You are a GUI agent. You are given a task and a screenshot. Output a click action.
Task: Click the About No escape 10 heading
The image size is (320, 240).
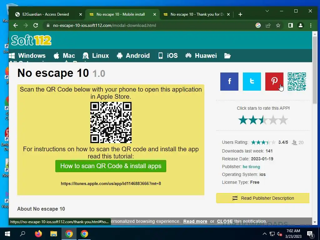[x=41, y=209]
